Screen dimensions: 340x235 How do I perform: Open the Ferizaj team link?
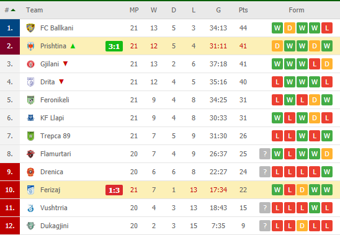point(50,190)
